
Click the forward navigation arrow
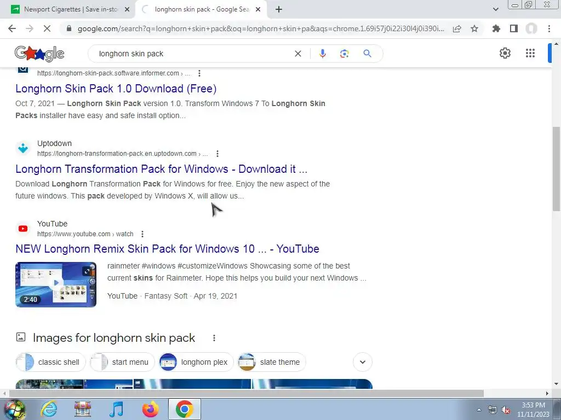pyautogui.click(x=30, y=28)
